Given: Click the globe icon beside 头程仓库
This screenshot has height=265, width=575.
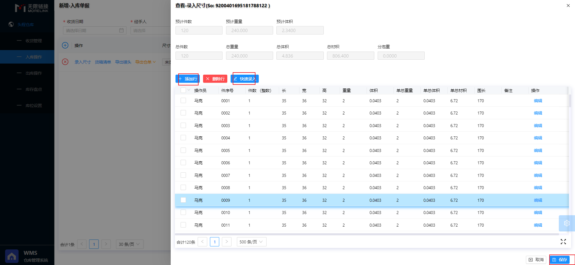Looking at the screenshot, I should [x=11, y=24].
